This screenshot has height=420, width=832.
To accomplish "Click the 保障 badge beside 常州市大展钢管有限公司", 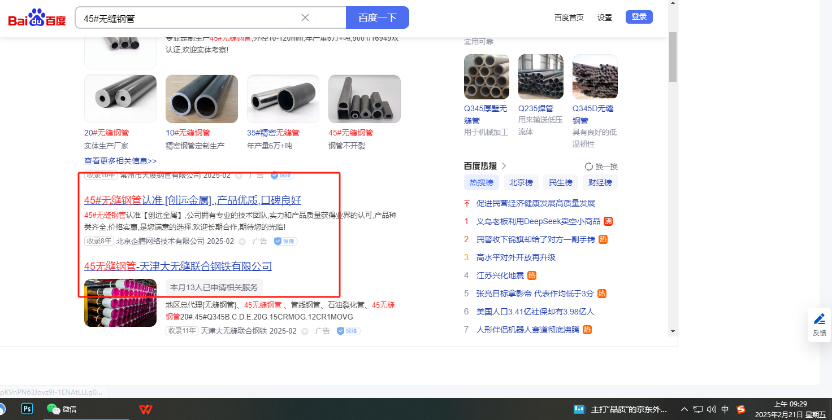I will pos(282,175).
